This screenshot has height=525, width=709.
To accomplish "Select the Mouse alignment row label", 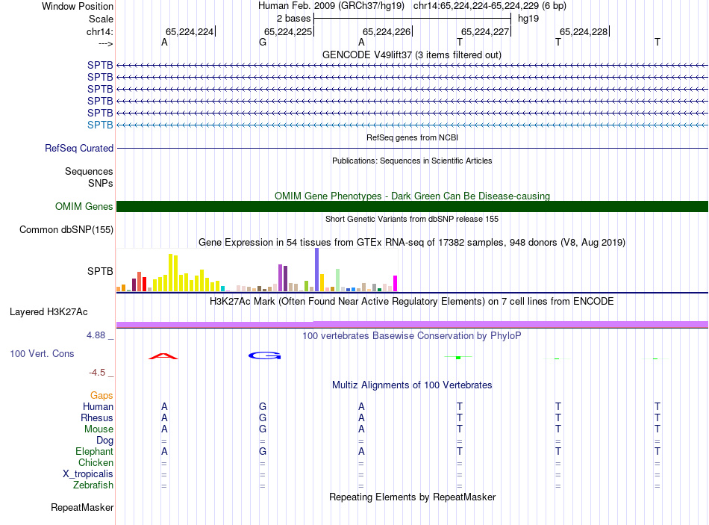I will coord(99,429).
